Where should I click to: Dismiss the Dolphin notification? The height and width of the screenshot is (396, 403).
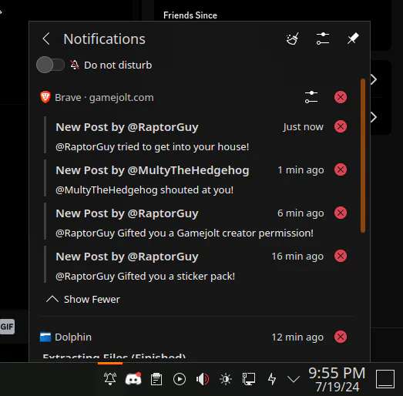pos(341,337)
